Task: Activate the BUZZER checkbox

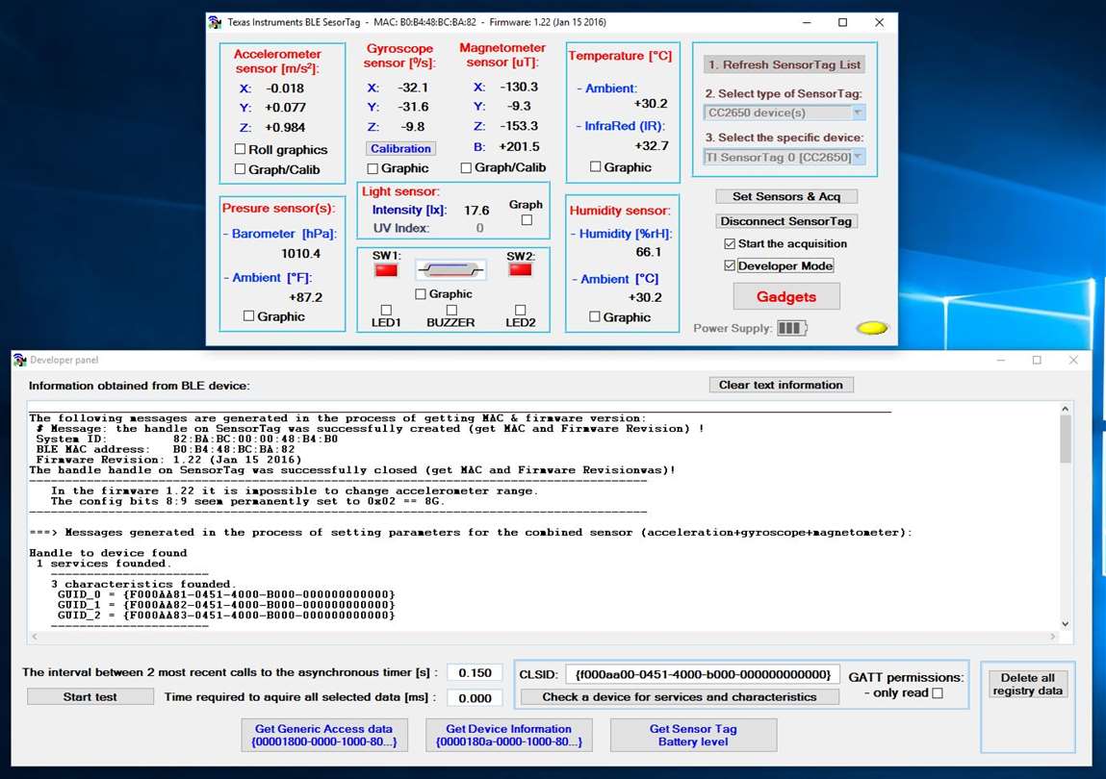Action: coord(451,311)
